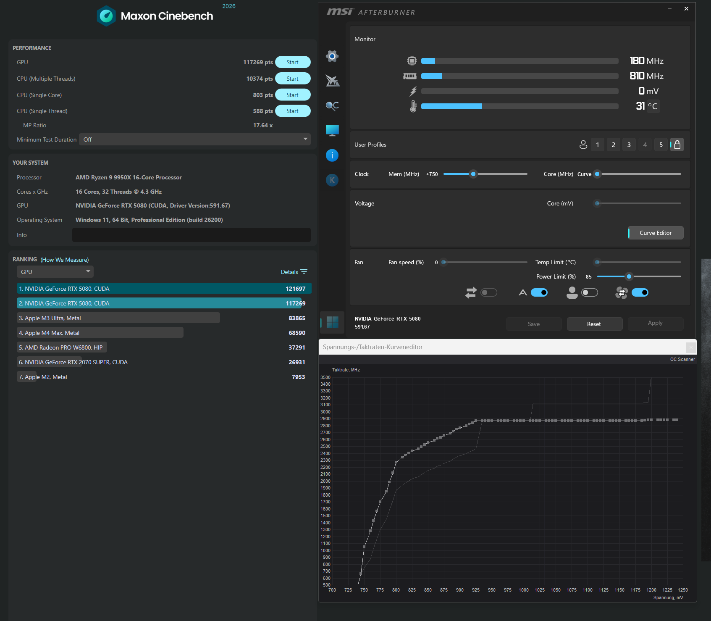Image resolution: width=711 pixels, height=621 pixels.
Task: Click the Details link in Ranking
Action: point(289,272)
